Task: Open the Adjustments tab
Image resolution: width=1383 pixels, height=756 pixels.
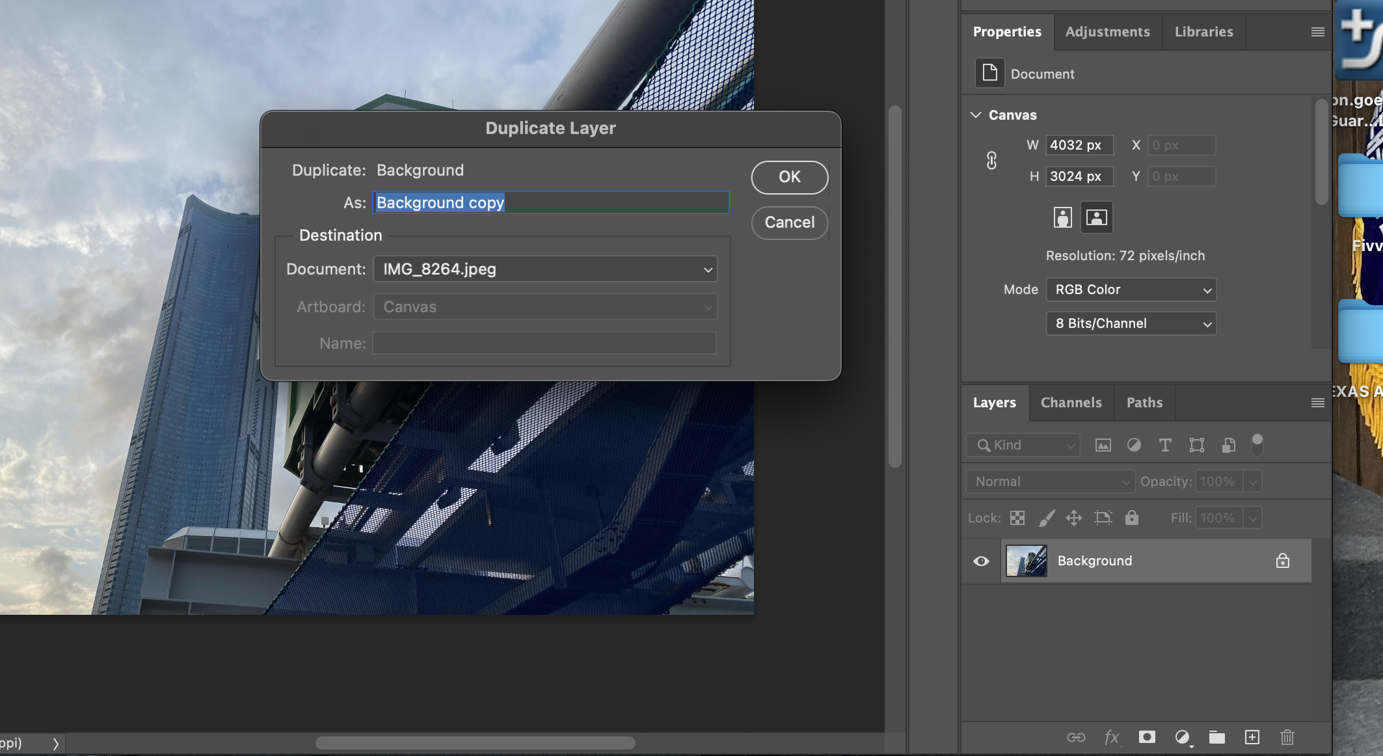Action: click(1107, 32)
